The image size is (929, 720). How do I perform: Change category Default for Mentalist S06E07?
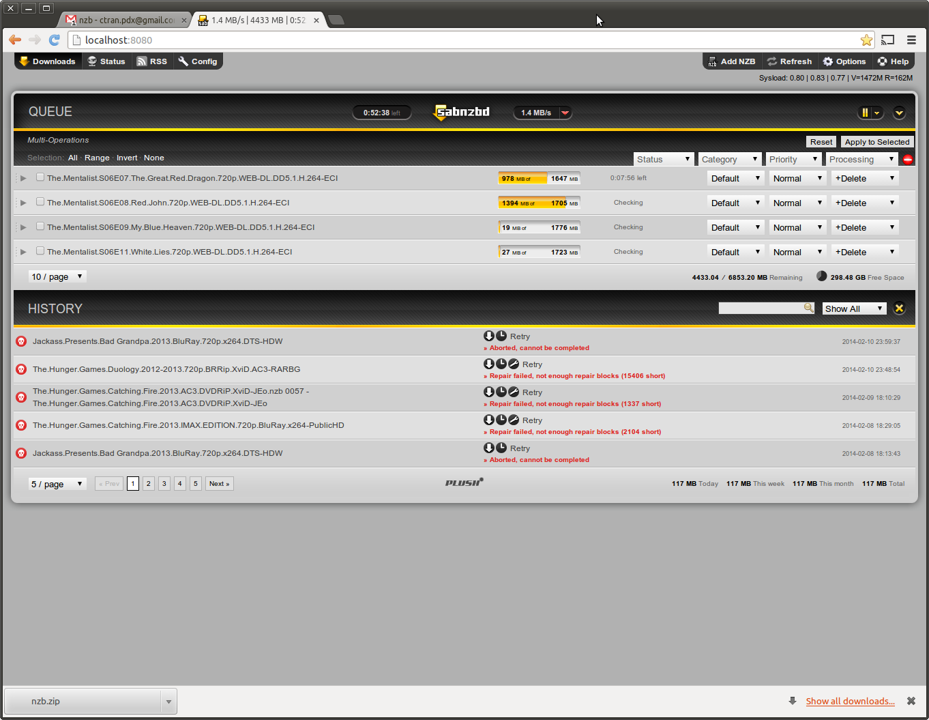pos(735,178)
